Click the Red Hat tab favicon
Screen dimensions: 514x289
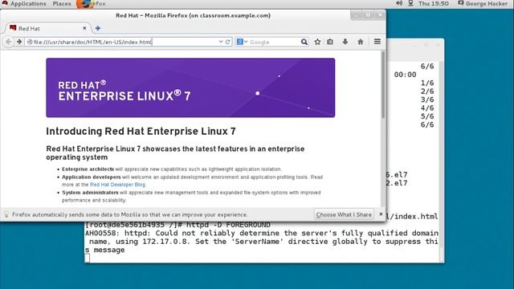[x=13, y=28]
